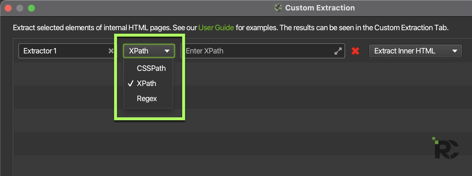
Task: Expand the XPath input editor
Action: [x=338, y=51]
